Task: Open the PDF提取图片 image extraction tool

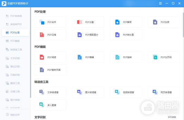Action: [88, 35]
